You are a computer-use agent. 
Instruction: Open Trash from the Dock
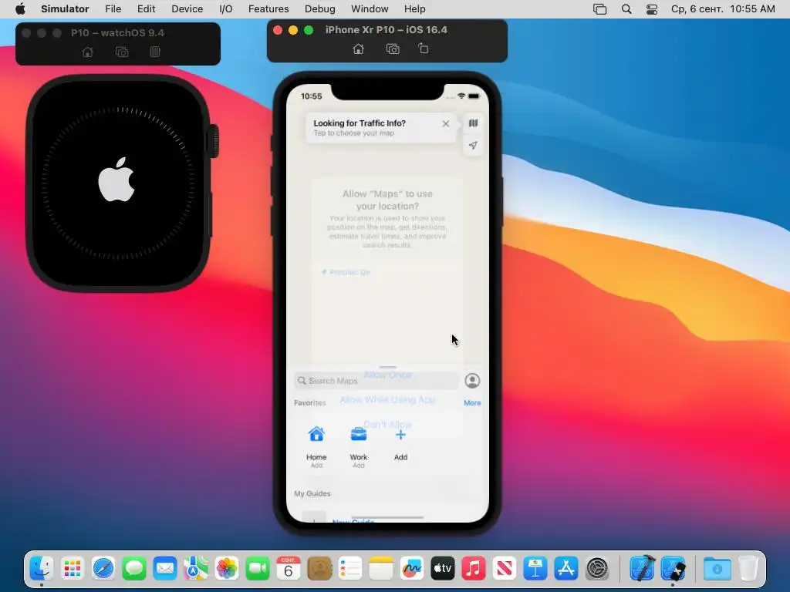click(748, 569)
